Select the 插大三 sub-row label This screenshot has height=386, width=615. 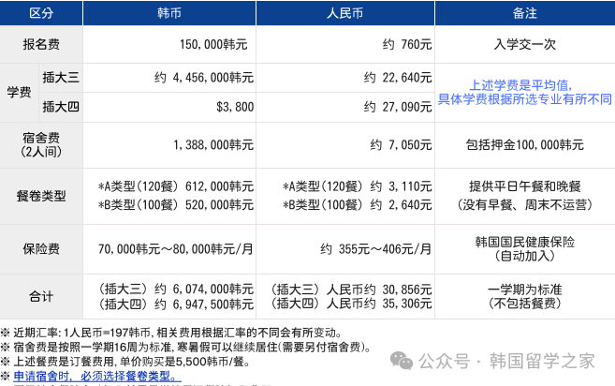click(x=61, y=78)
